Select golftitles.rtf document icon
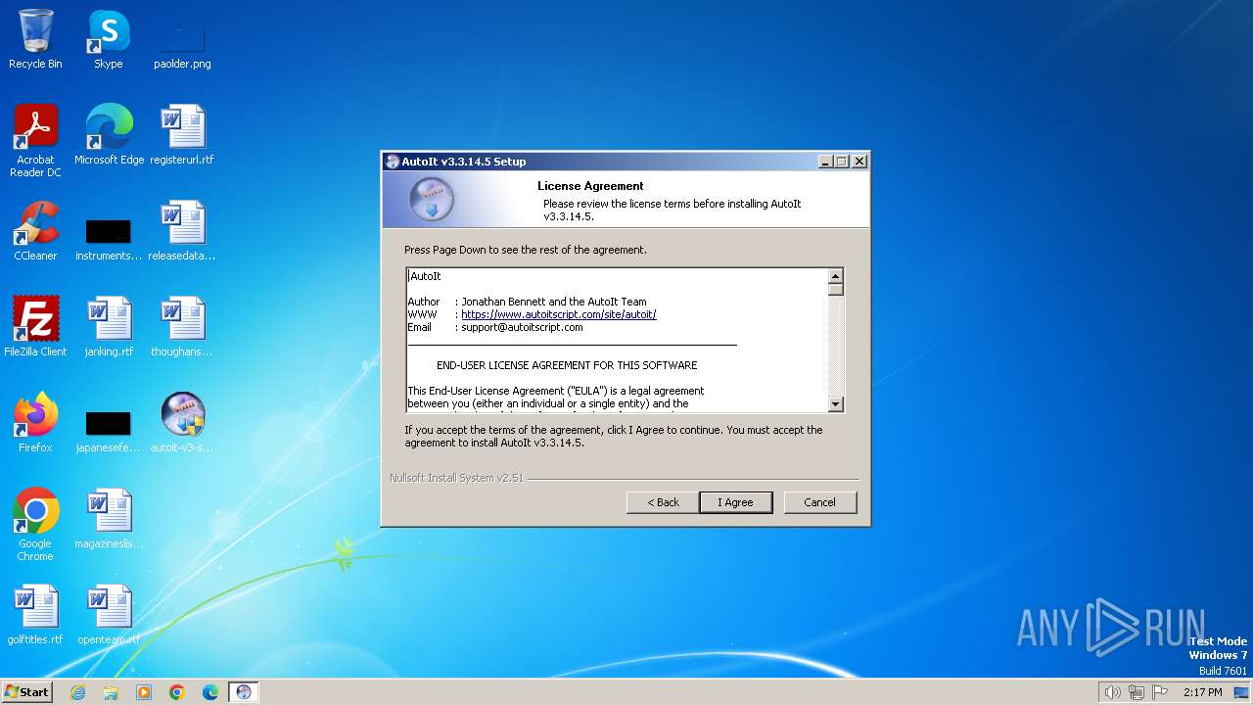This screenshot has height=705, width=1253. point(35,615)
